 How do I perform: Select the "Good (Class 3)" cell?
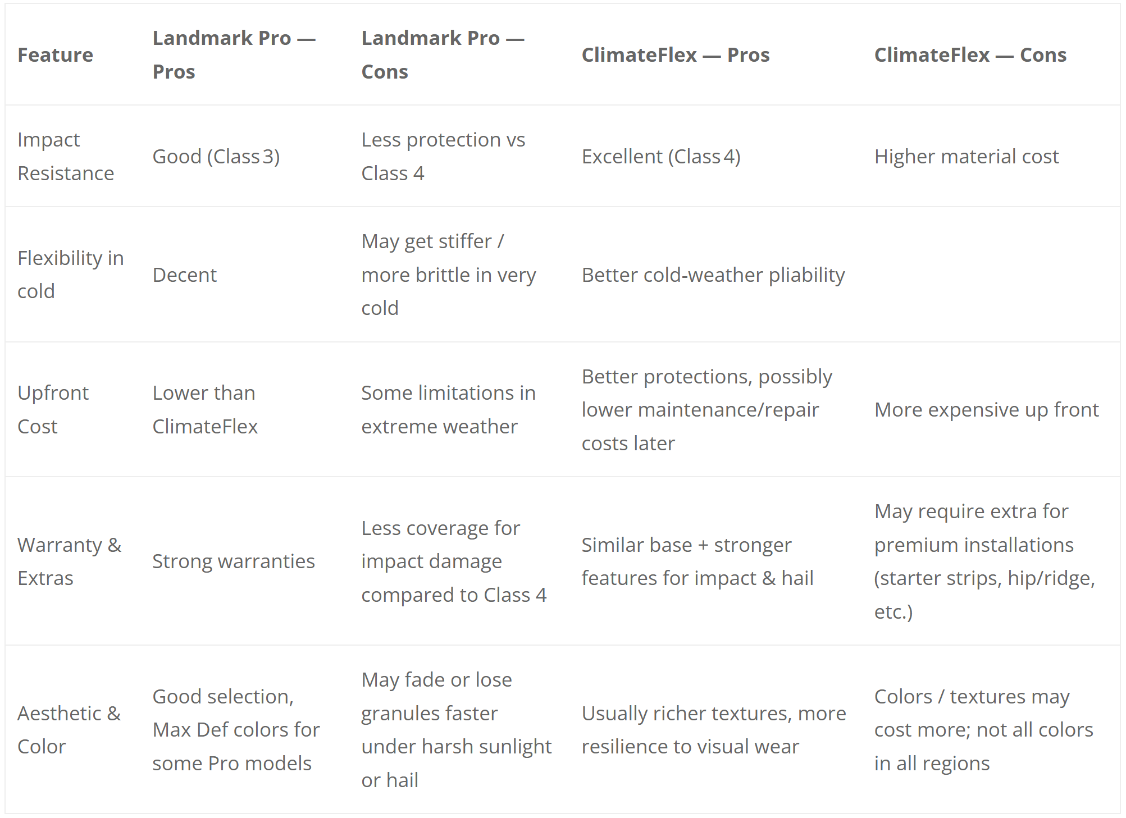[216, 157]
